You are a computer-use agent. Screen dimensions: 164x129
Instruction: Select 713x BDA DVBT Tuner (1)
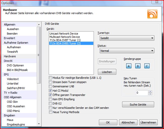click(x=71, y=40)
